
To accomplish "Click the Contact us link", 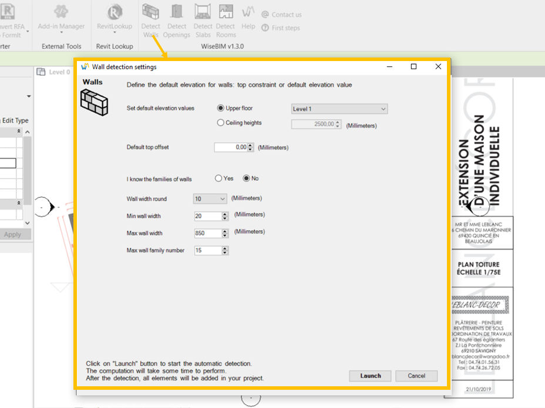I will [281, 15].
